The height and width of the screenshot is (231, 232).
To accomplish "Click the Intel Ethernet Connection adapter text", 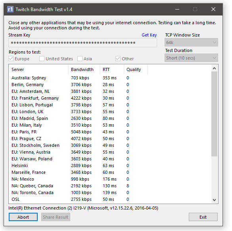I will point(83,208).
